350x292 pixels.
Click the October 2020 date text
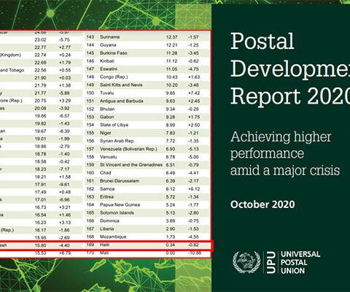(262, 204)
